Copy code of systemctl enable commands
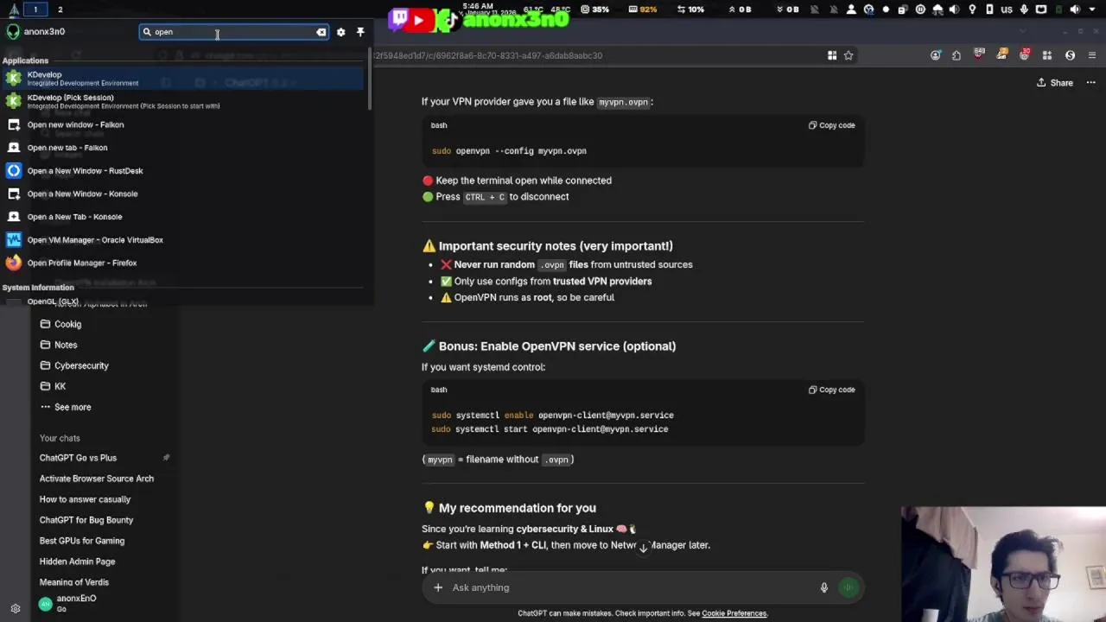Screen dimensions: 1106x622 [x=831, y=390]
